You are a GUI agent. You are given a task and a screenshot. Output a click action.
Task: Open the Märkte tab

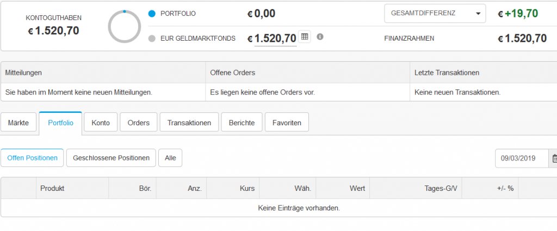19,123
